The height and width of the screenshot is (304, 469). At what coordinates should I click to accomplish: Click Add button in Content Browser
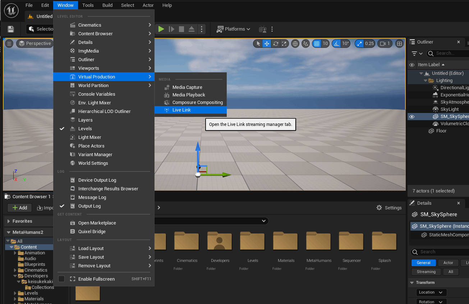20,208
